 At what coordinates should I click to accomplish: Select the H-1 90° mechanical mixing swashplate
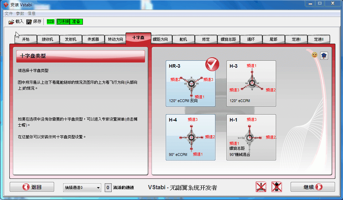[251, 137]
